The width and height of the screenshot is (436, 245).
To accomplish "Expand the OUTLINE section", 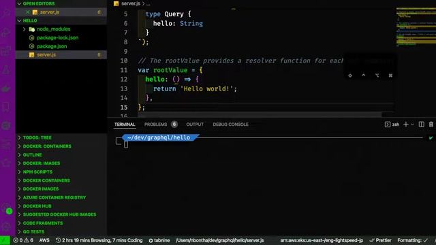I will (x=19, y=155).
